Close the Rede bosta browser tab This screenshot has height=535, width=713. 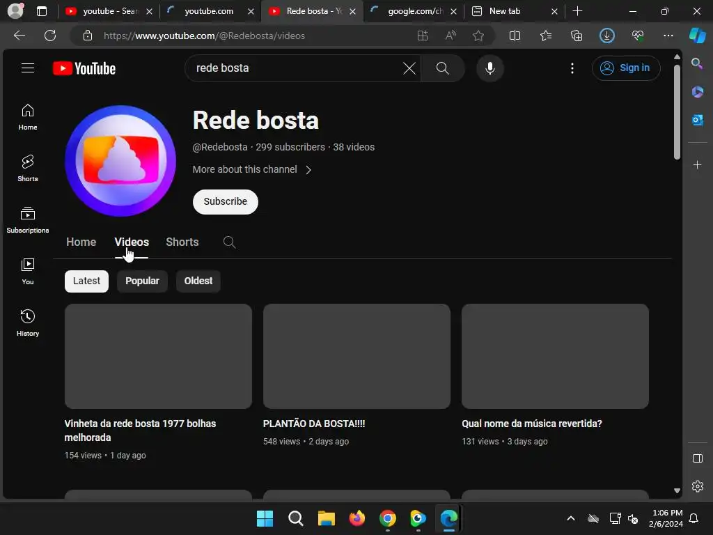click(352, 11)
